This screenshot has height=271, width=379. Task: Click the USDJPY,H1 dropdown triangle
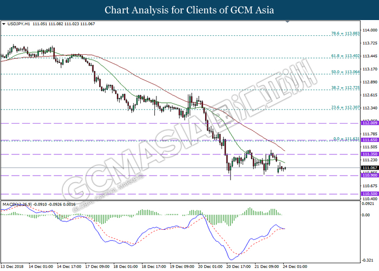(4, 24)
